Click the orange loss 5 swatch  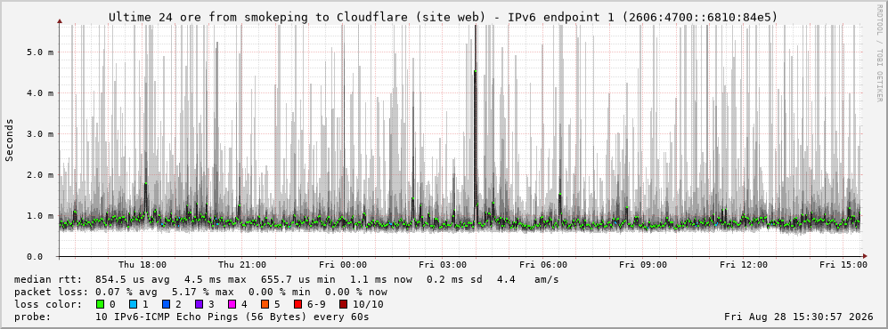pos(265,304)
